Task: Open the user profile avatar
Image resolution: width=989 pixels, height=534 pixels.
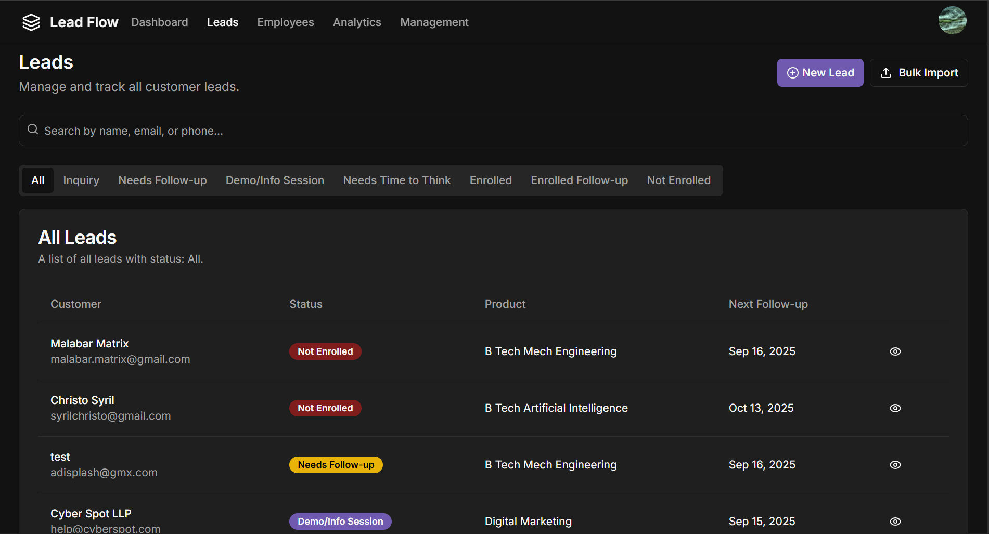Action: [x=952, y=20]
